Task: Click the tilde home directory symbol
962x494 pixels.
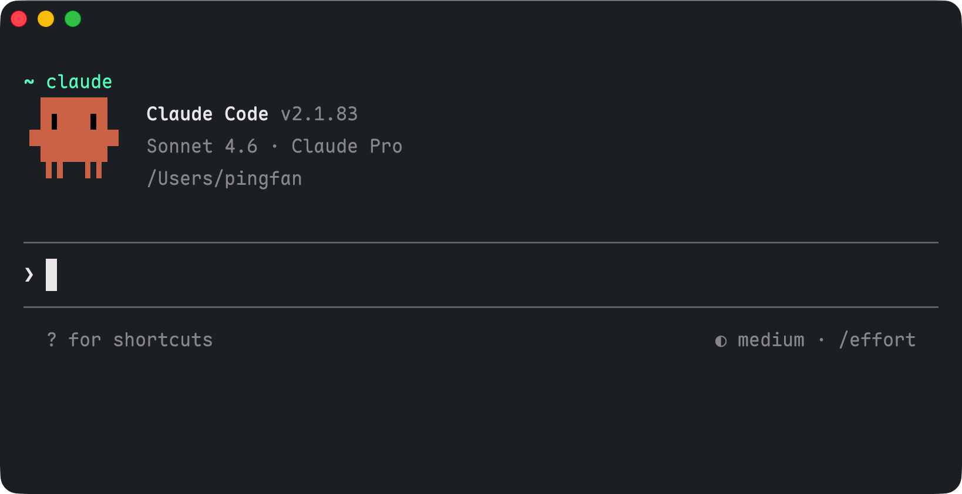Action: click(29, 82)
